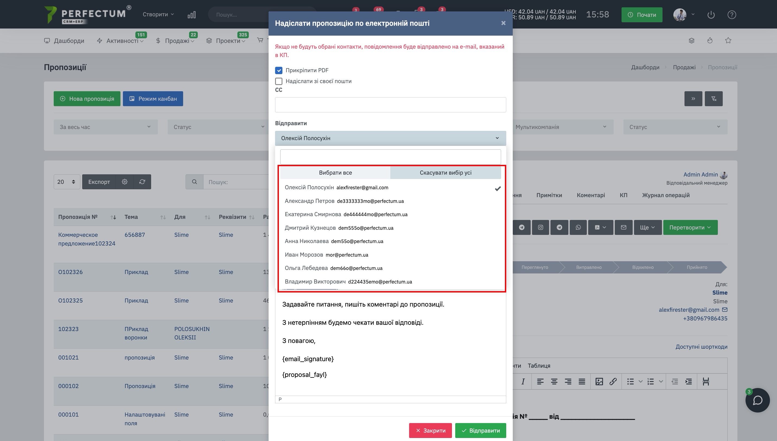Uncheck the Прикріпити PDF checkbox
Screen dimensions: 777x441
pyautogui.click(x=279, y=70)
